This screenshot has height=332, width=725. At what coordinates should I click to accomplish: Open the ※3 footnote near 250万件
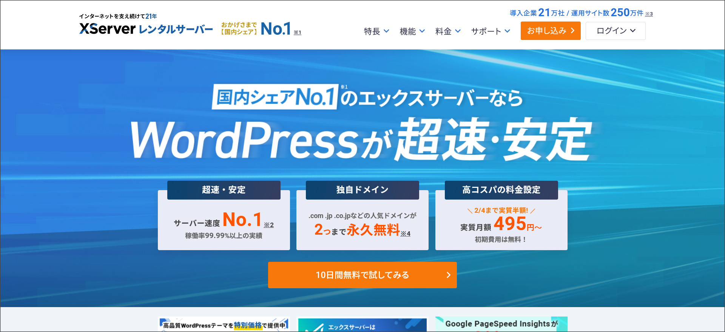[649, 14]
